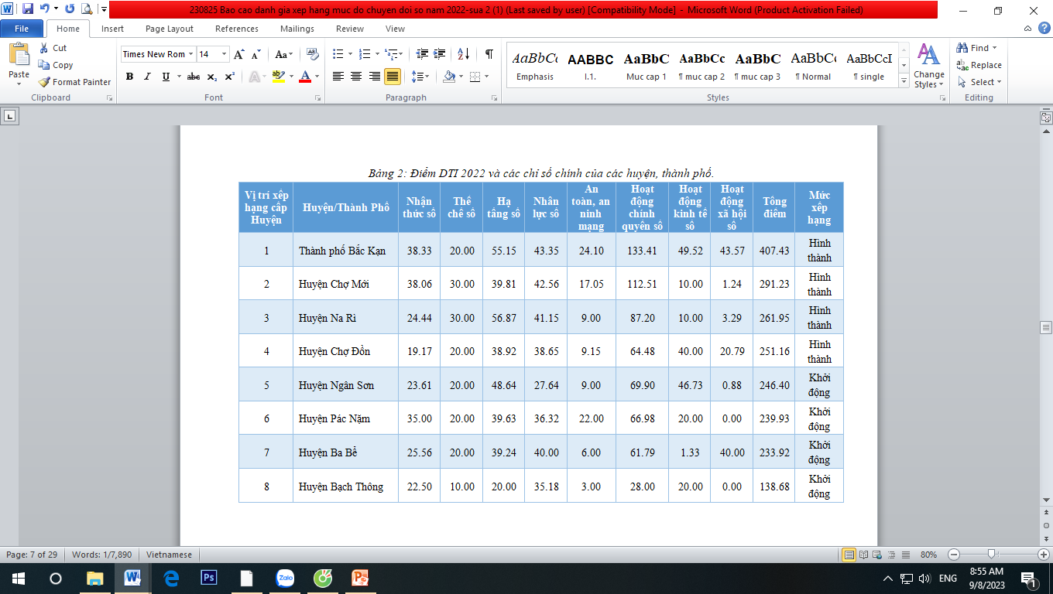Click the Change Styles button
Viewport: 1053px width, 594px height.
tap(928, 66)
